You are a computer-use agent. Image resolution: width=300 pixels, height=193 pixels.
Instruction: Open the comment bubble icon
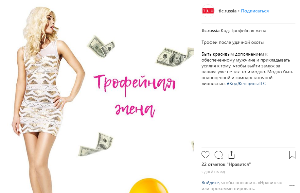219,155
